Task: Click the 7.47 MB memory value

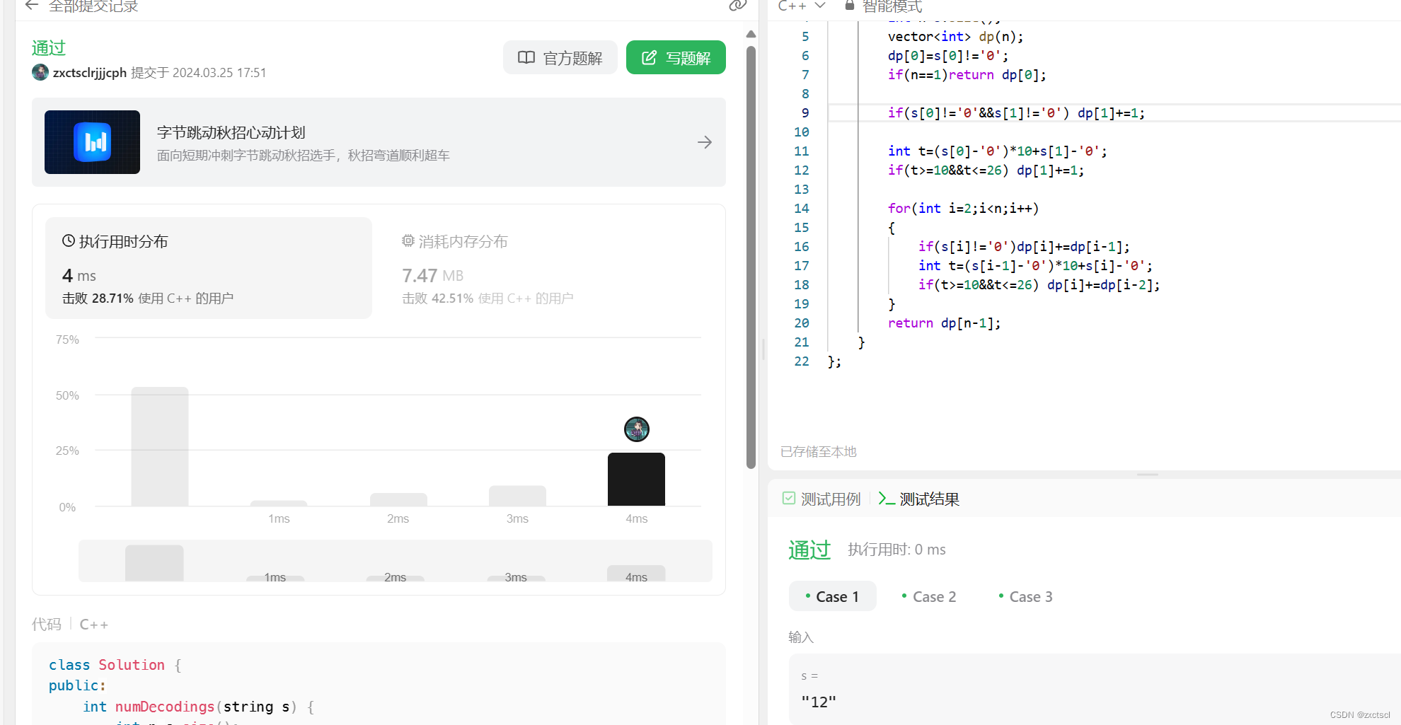Action: click(432, 275)
